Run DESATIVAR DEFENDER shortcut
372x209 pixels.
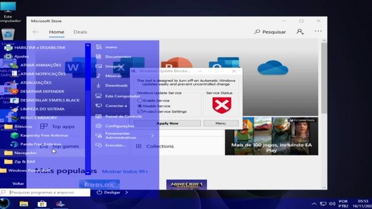[37, 92]
